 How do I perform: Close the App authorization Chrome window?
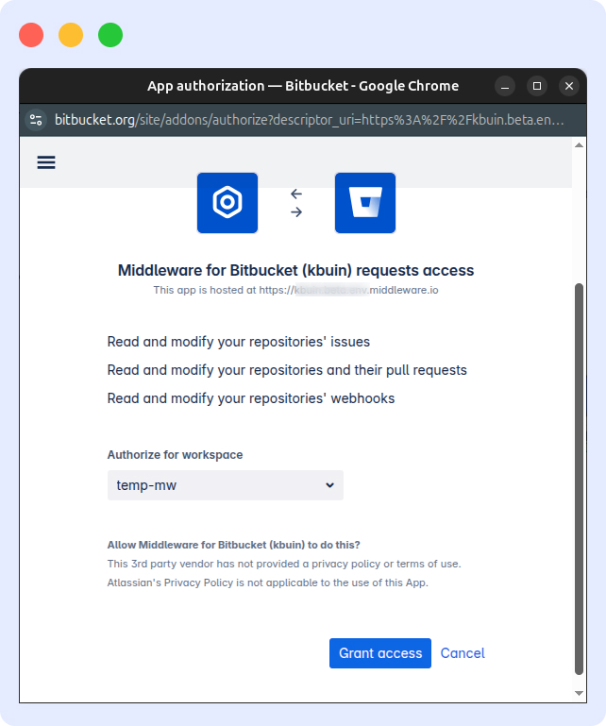coord(569,86)
